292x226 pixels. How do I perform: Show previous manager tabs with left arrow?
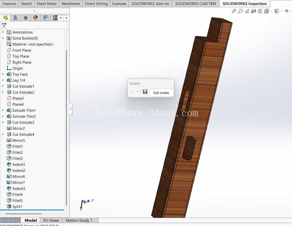pos(61,18)
